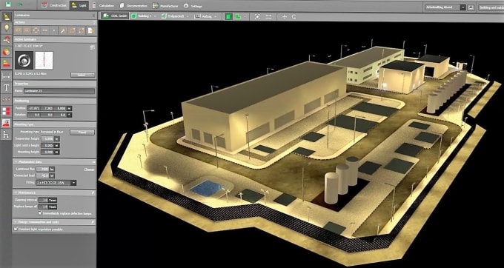Click the rotate view icon
504x268 pixels.
coord(294,17)
